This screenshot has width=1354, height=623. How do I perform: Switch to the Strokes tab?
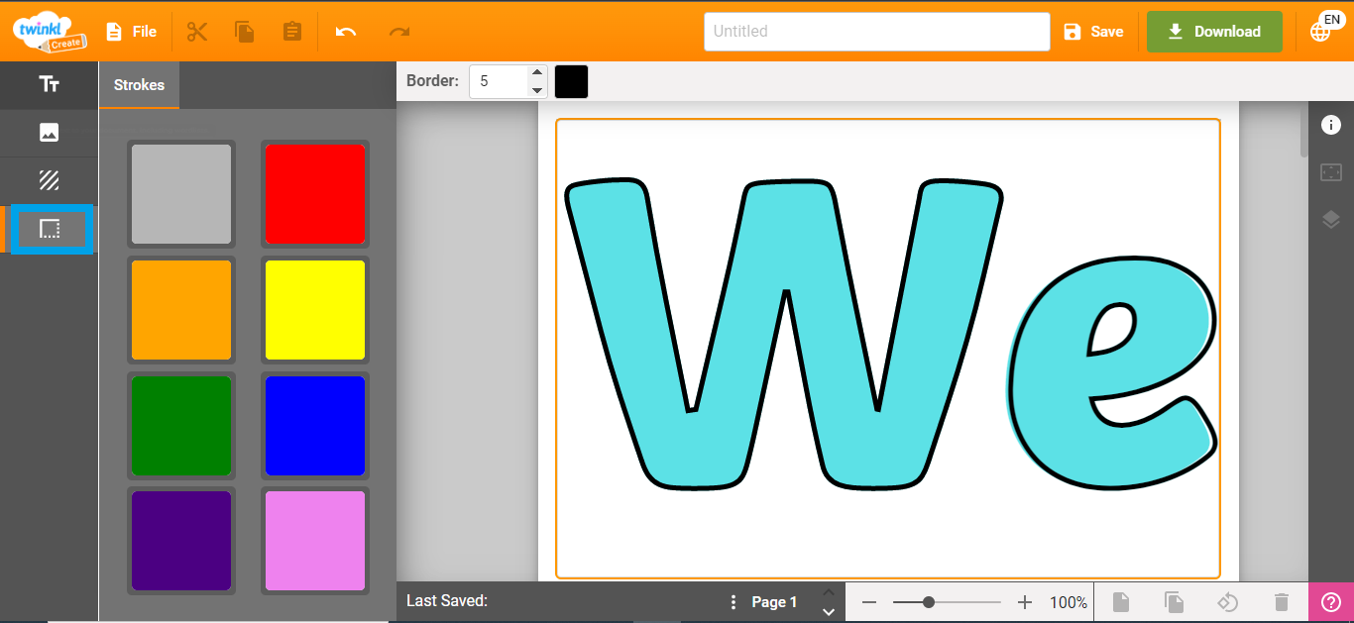pyautogui.click(x=138, y=84)
